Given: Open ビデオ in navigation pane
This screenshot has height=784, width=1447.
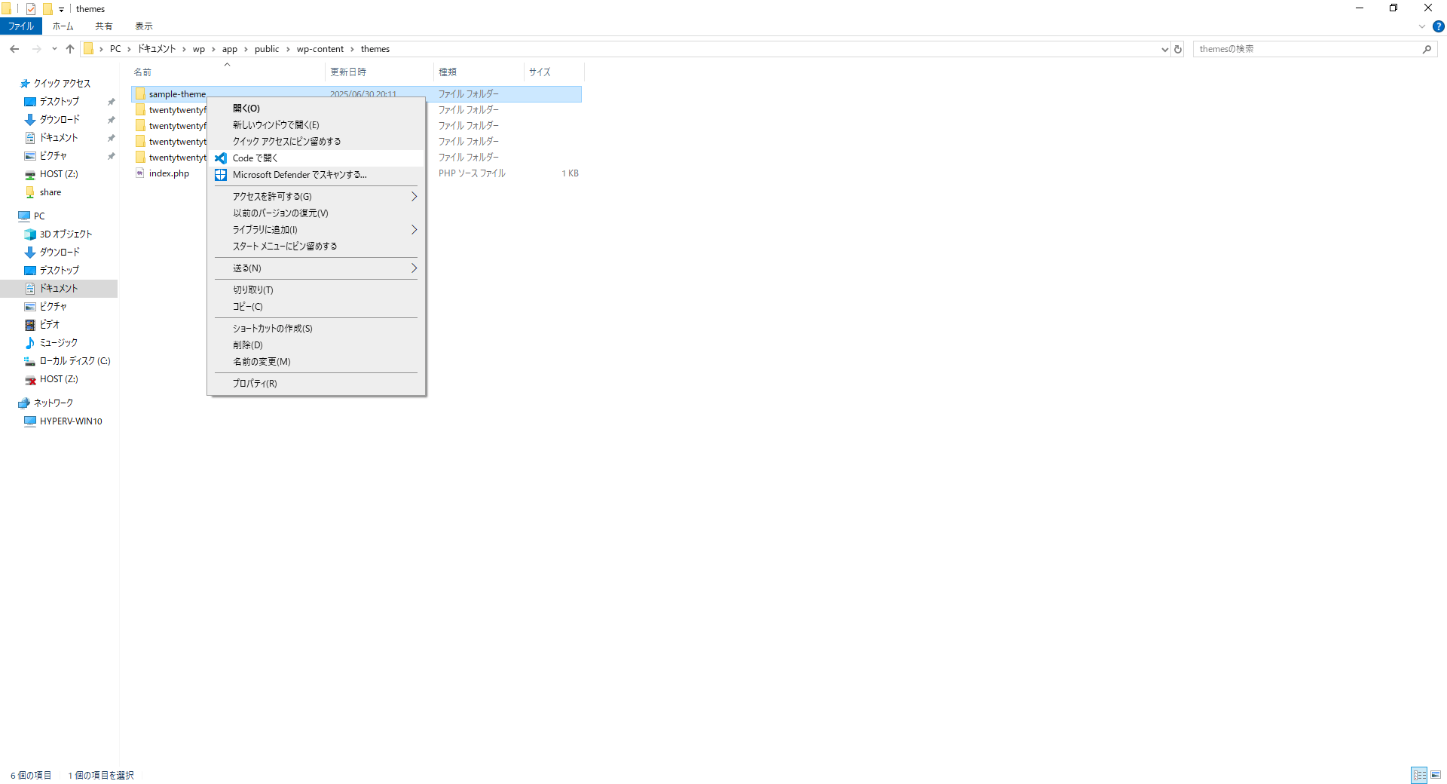Looking at the screenshot, I should (x=50, y=325).
